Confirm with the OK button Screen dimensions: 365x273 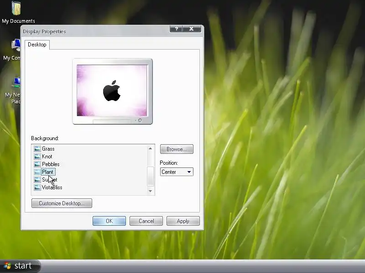pos(109,221)
